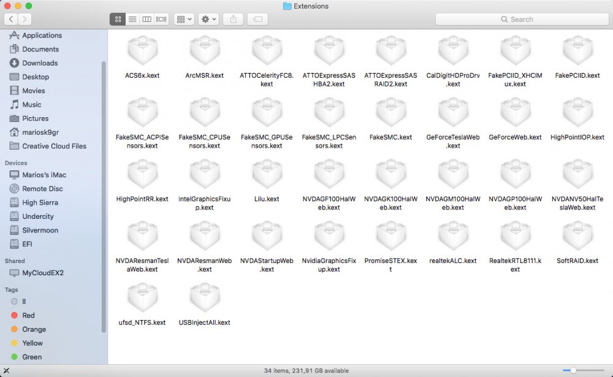Image resolution: width=613 pixels, height=377 pixels.
Task: Click the NVDAResmanWeb.kext file name
Action: [x=205, y=265]
